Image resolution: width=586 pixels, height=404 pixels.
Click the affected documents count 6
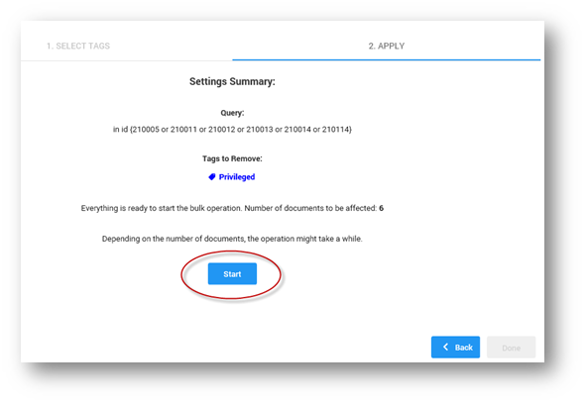coord(381,208)
